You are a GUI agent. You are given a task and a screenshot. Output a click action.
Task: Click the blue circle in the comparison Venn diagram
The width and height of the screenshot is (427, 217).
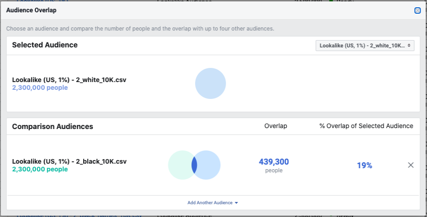[x=209, y=165]
